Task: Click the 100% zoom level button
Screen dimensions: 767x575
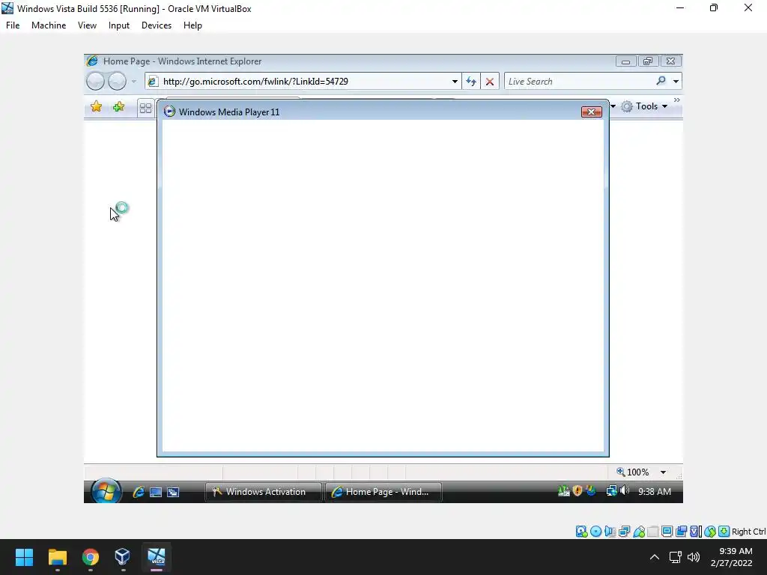Action: 633,472
